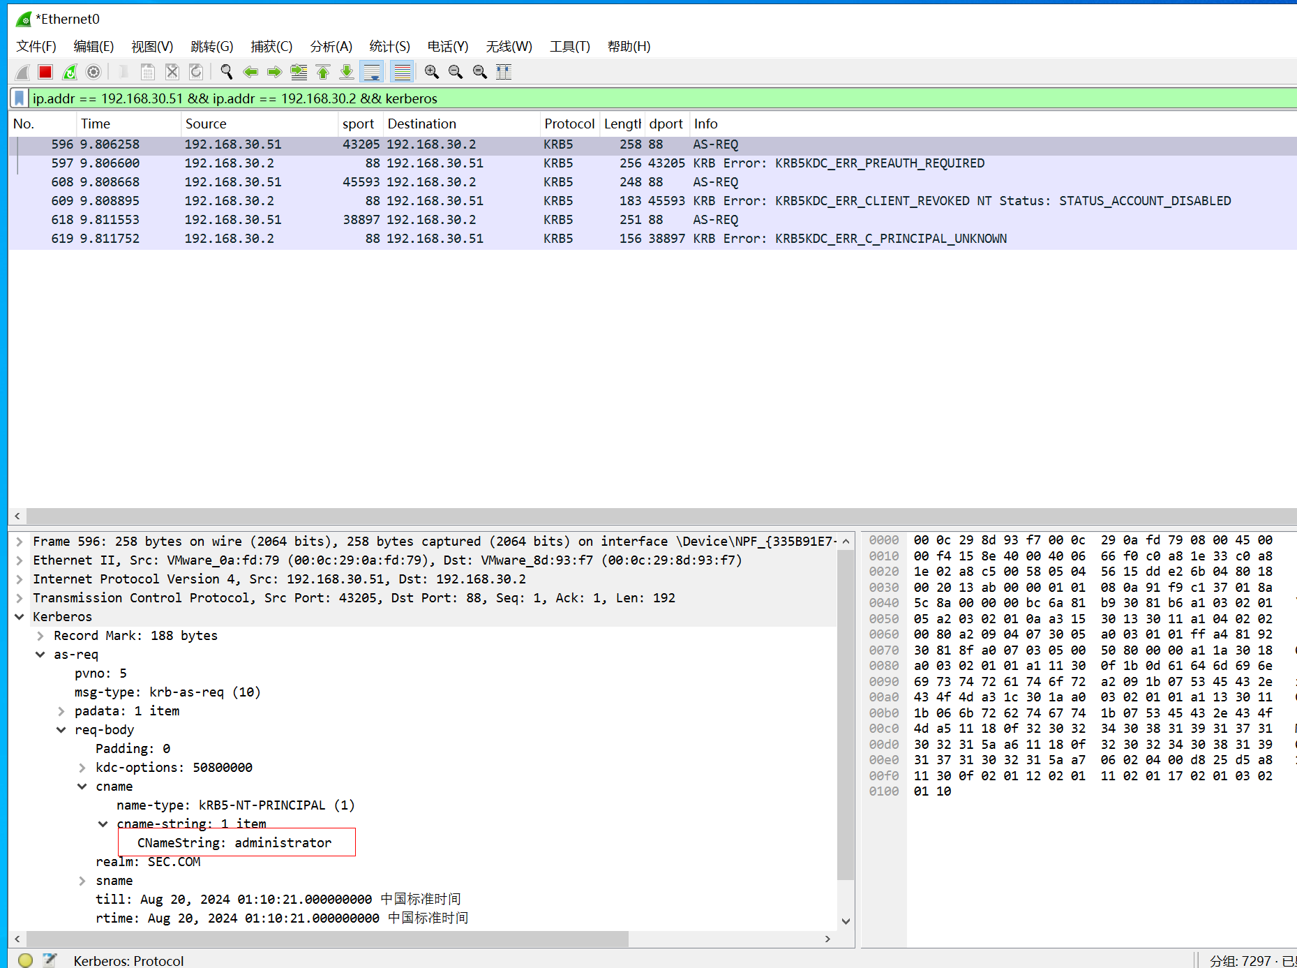1297x968 pixels.
Task: Expand the kdc-options field
Action: pyautogui.click(x=82, y=768)
